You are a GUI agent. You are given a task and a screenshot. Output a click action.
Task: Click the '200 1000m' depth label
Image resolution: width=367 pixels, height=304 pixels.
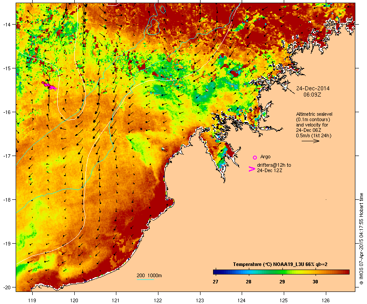[x=149, y=275]
